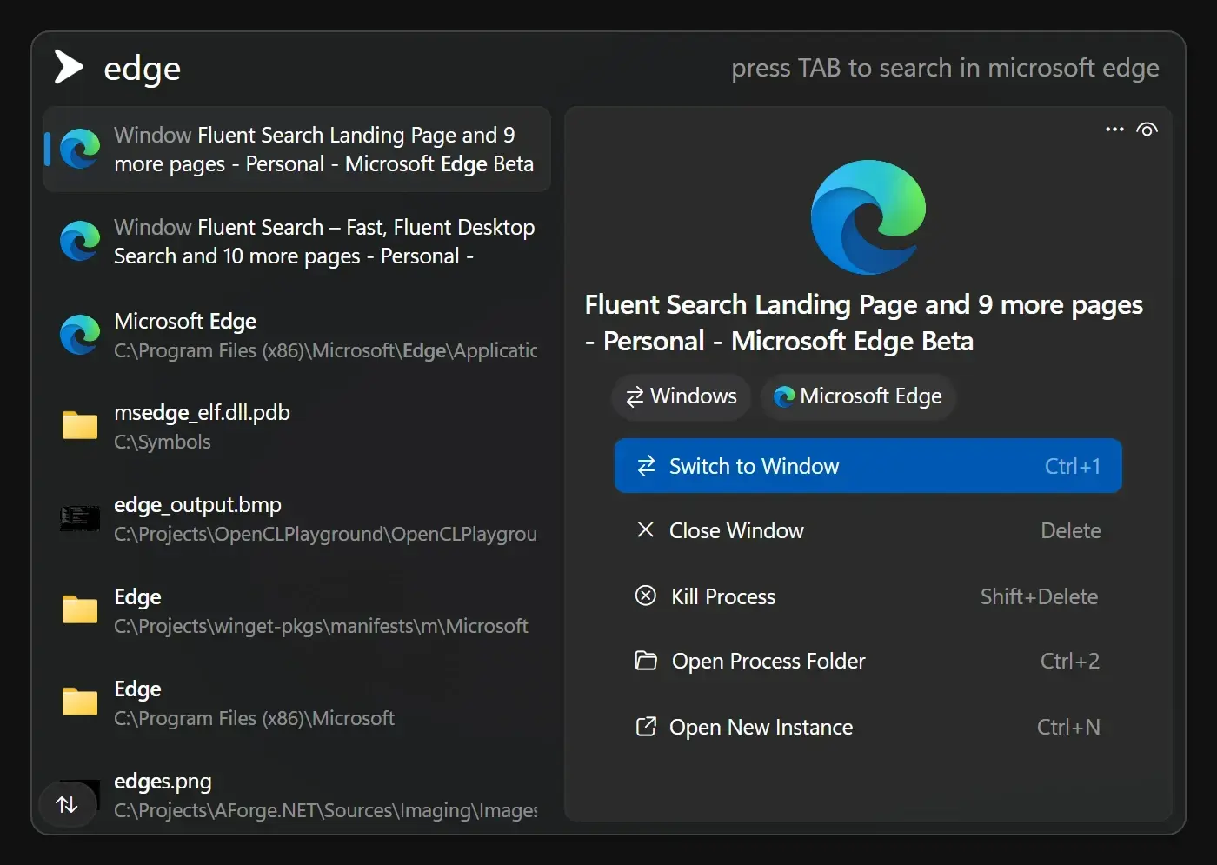
Task: Select Edge folder under Program Files (x86)\Microsoft
Action: pos(297,703)
